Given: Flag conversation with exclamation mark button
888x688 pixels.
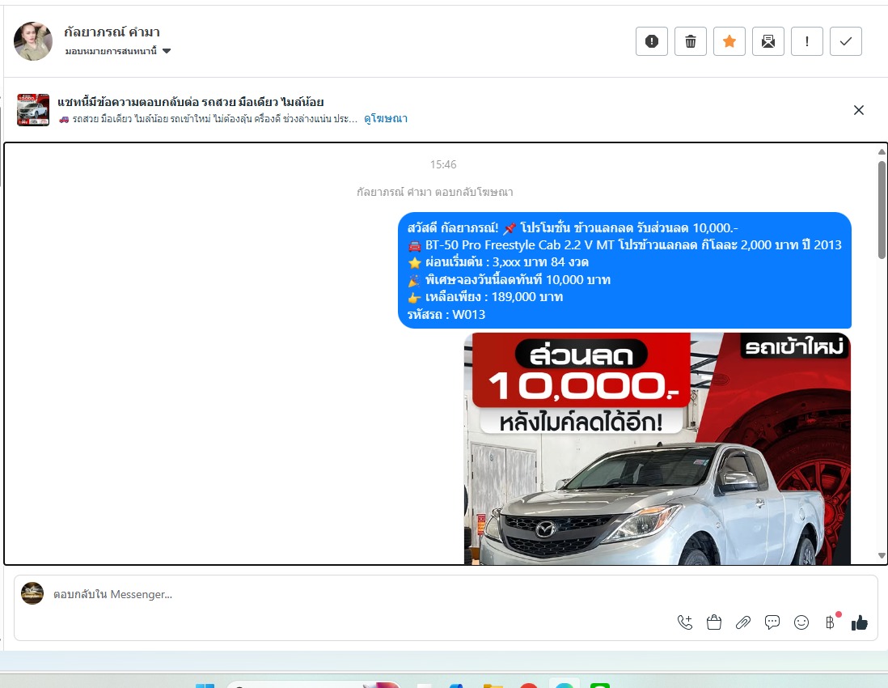Looking at the screenshot, I should (807, 41).
